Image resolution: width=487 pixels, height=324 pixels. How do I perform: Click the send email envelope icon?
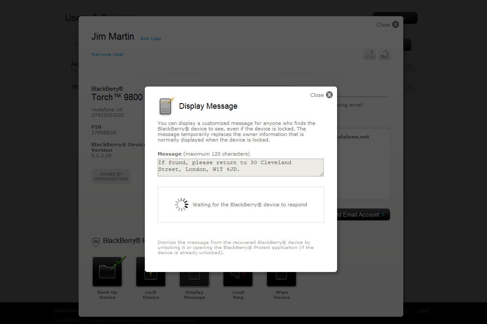(x=369, y=54)
